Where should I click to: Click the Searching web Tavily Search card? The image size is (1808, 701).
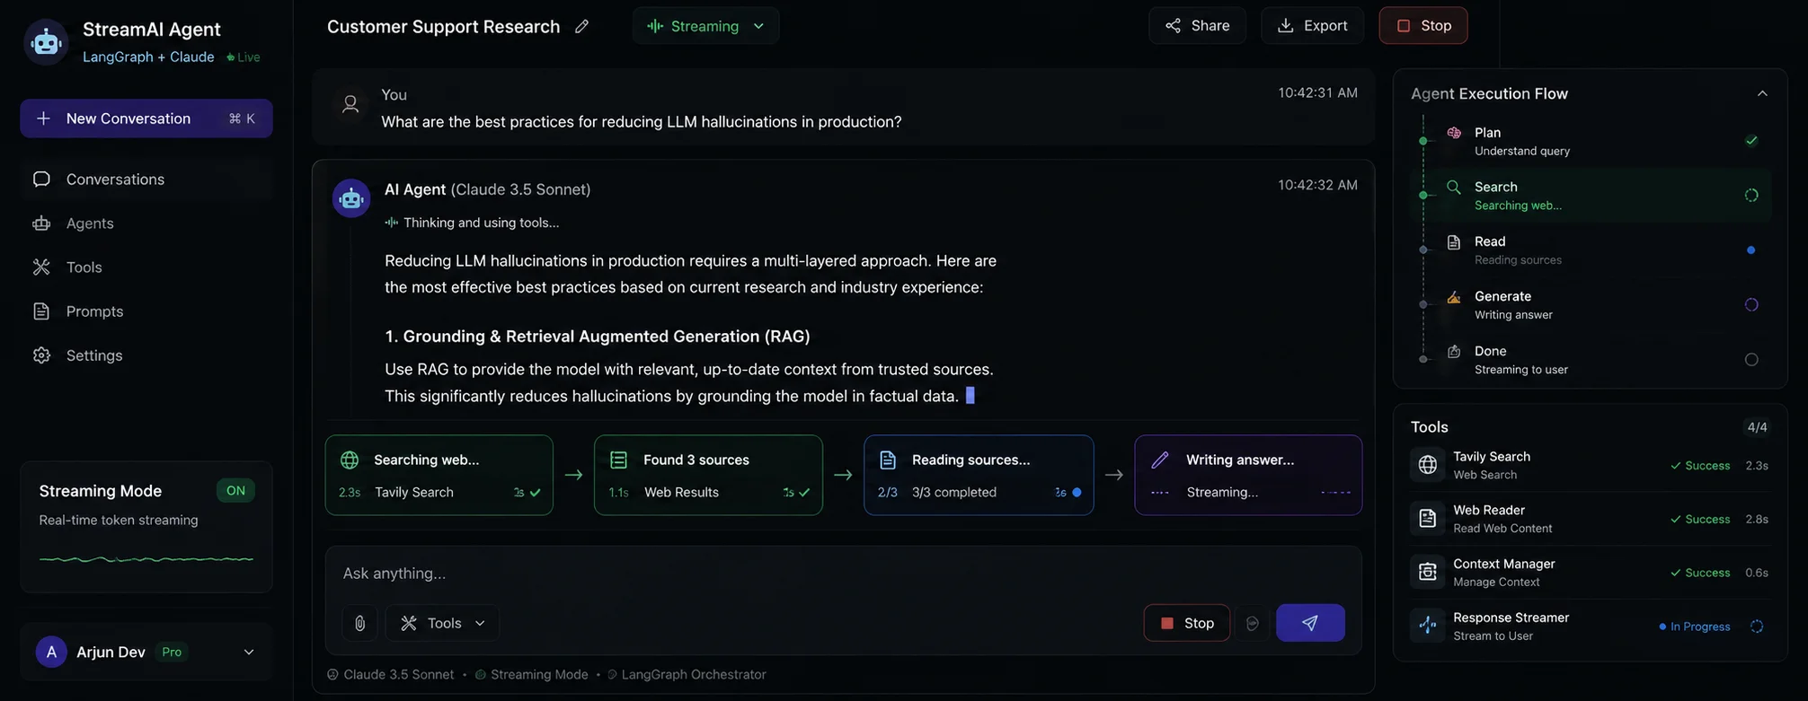tap(439, 475)
